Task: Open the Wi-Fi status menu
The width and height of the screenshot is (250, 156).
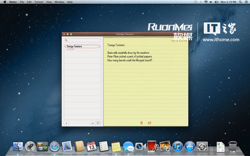Action: click(x=206, y=2)
